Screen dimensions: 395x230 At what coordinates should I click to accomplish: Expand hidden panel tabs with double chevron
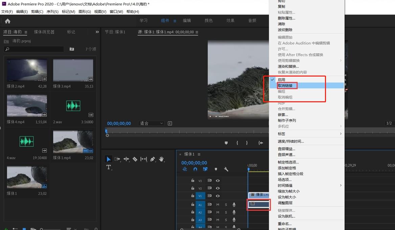97,32
